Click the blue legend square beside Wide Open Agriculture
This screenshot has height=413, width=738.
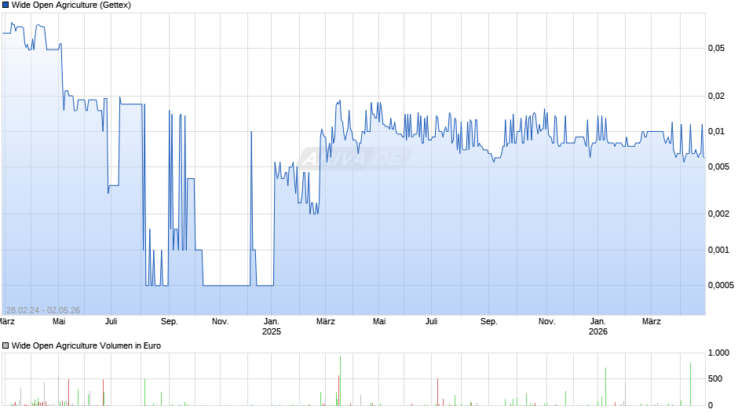click(x=5, y=5)
